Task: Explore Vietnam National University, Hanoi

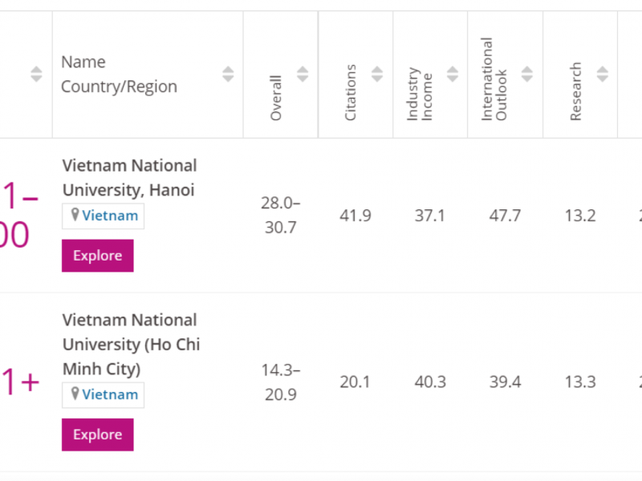Action: [98, 256]
